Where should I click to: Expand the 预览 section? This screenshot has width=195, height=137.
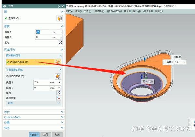click(x=62, y=128)
